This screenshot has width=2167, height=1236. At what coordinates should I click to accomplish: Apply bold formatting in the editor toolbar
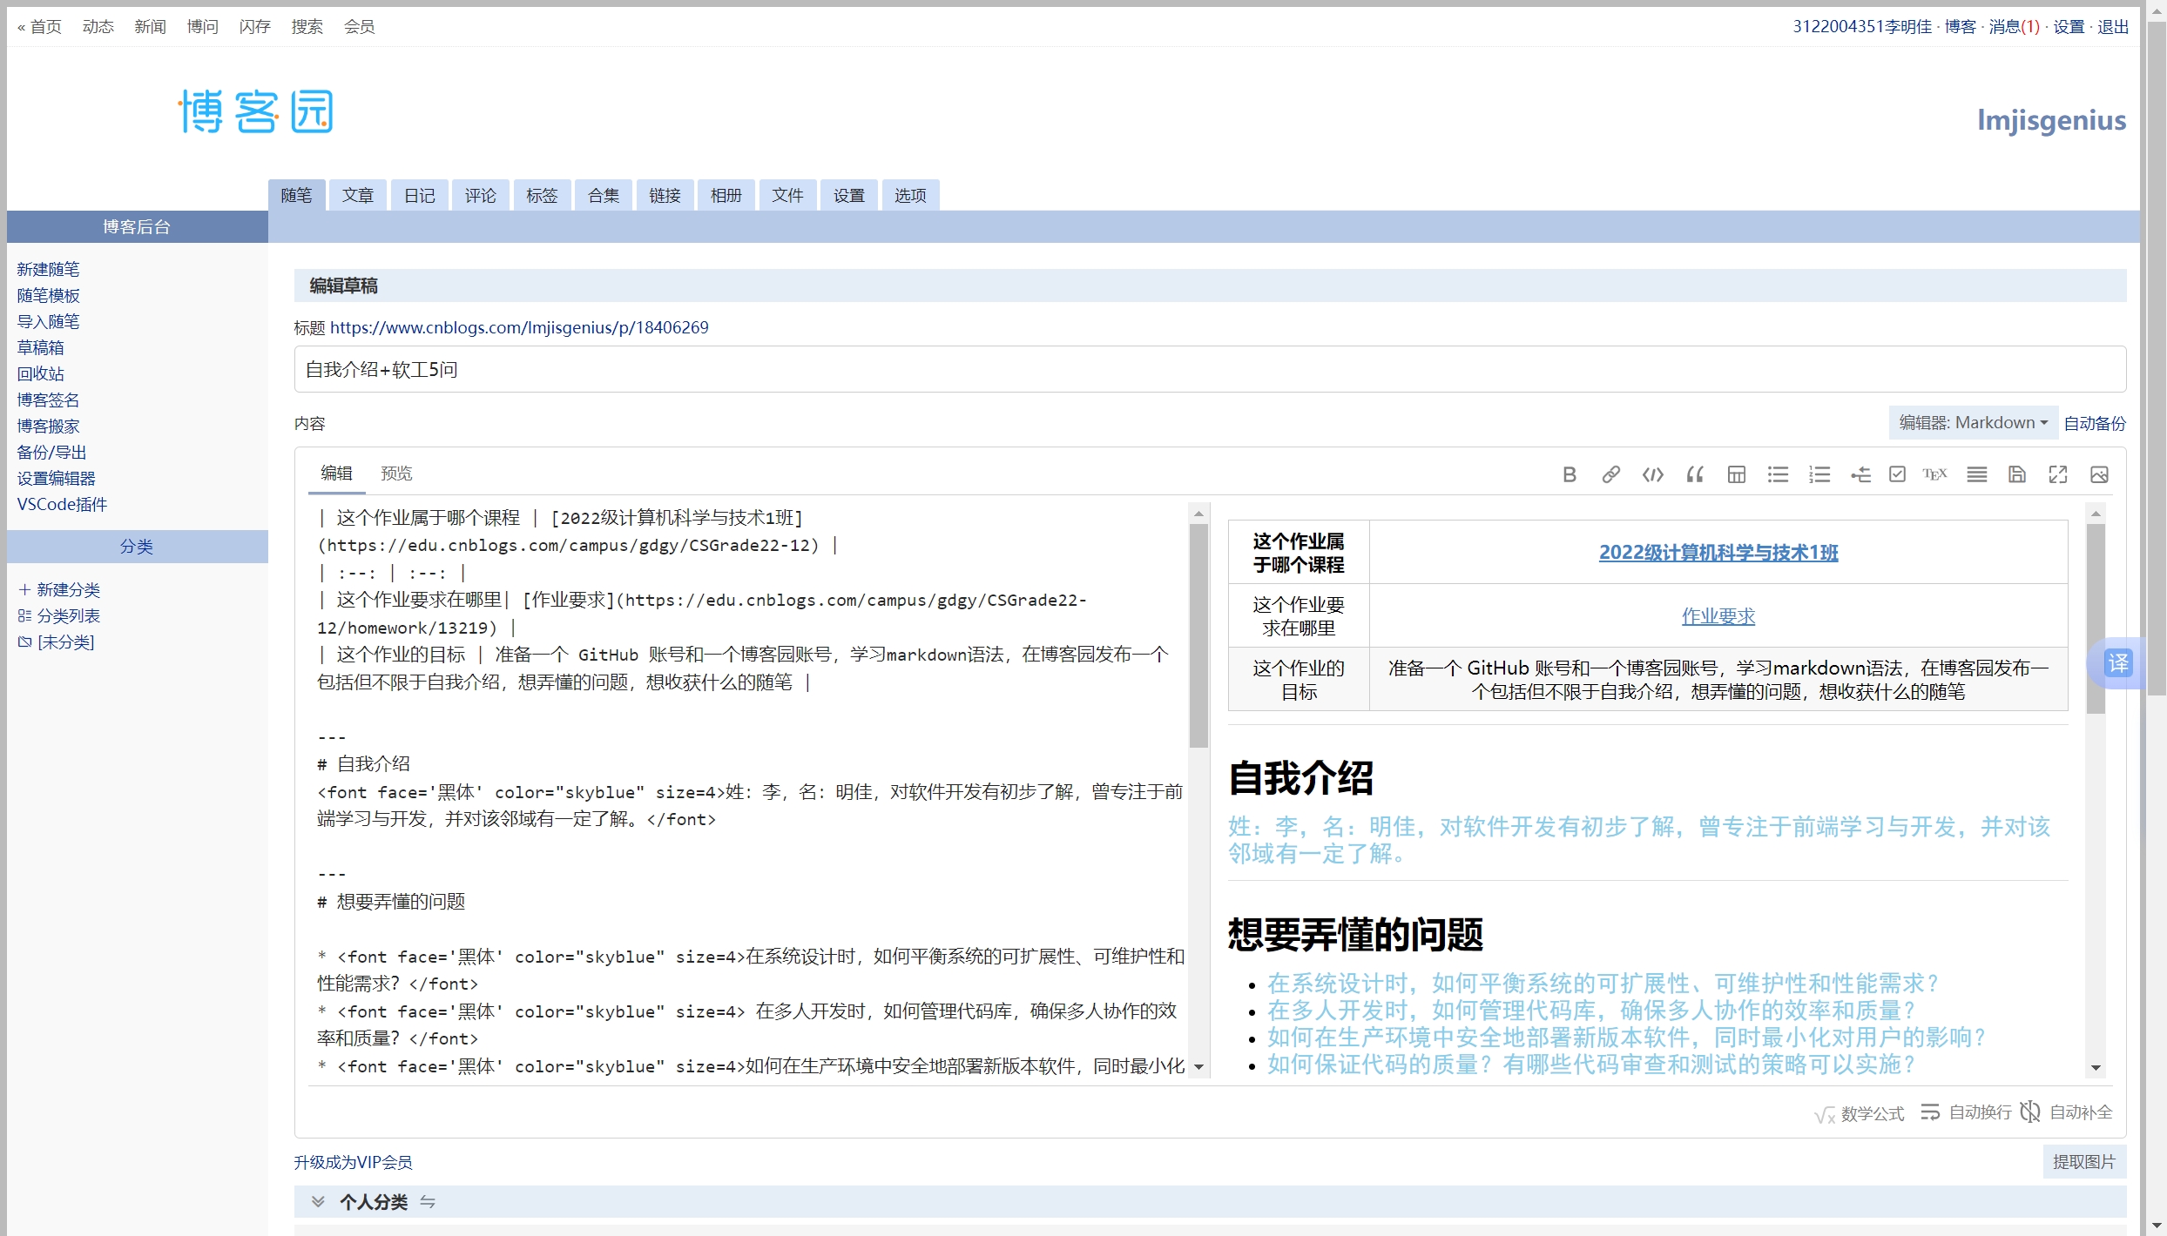(x=1570, y=474)
